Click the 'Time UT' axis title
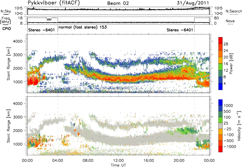The image size is (242, 167). coord(118,165)
